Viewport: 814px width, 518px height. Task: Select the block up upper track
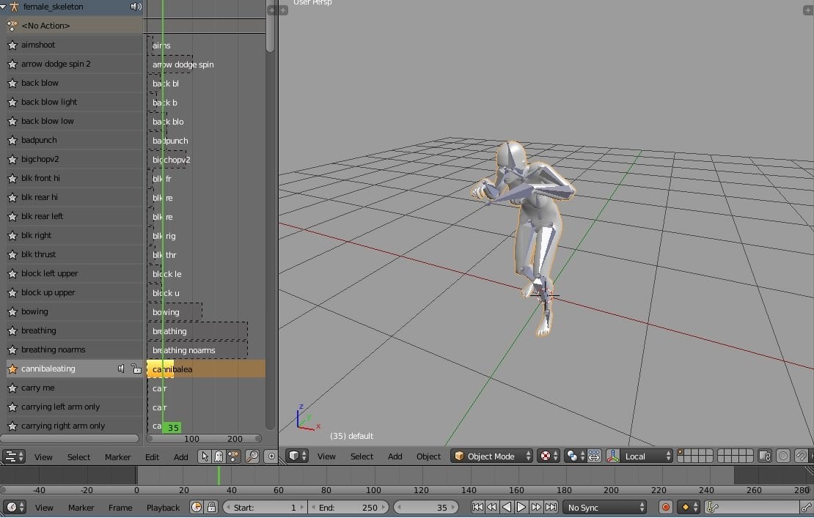pyautogui.click(x=74, y=292)
